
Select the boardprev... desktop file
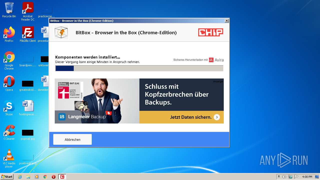(x=28, y=61)
